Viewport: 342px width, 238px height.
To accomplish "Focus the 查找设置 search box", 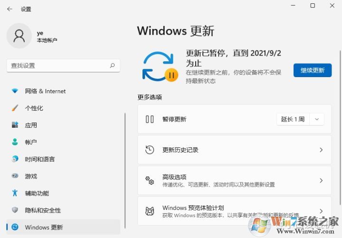I will coord(63,66).
